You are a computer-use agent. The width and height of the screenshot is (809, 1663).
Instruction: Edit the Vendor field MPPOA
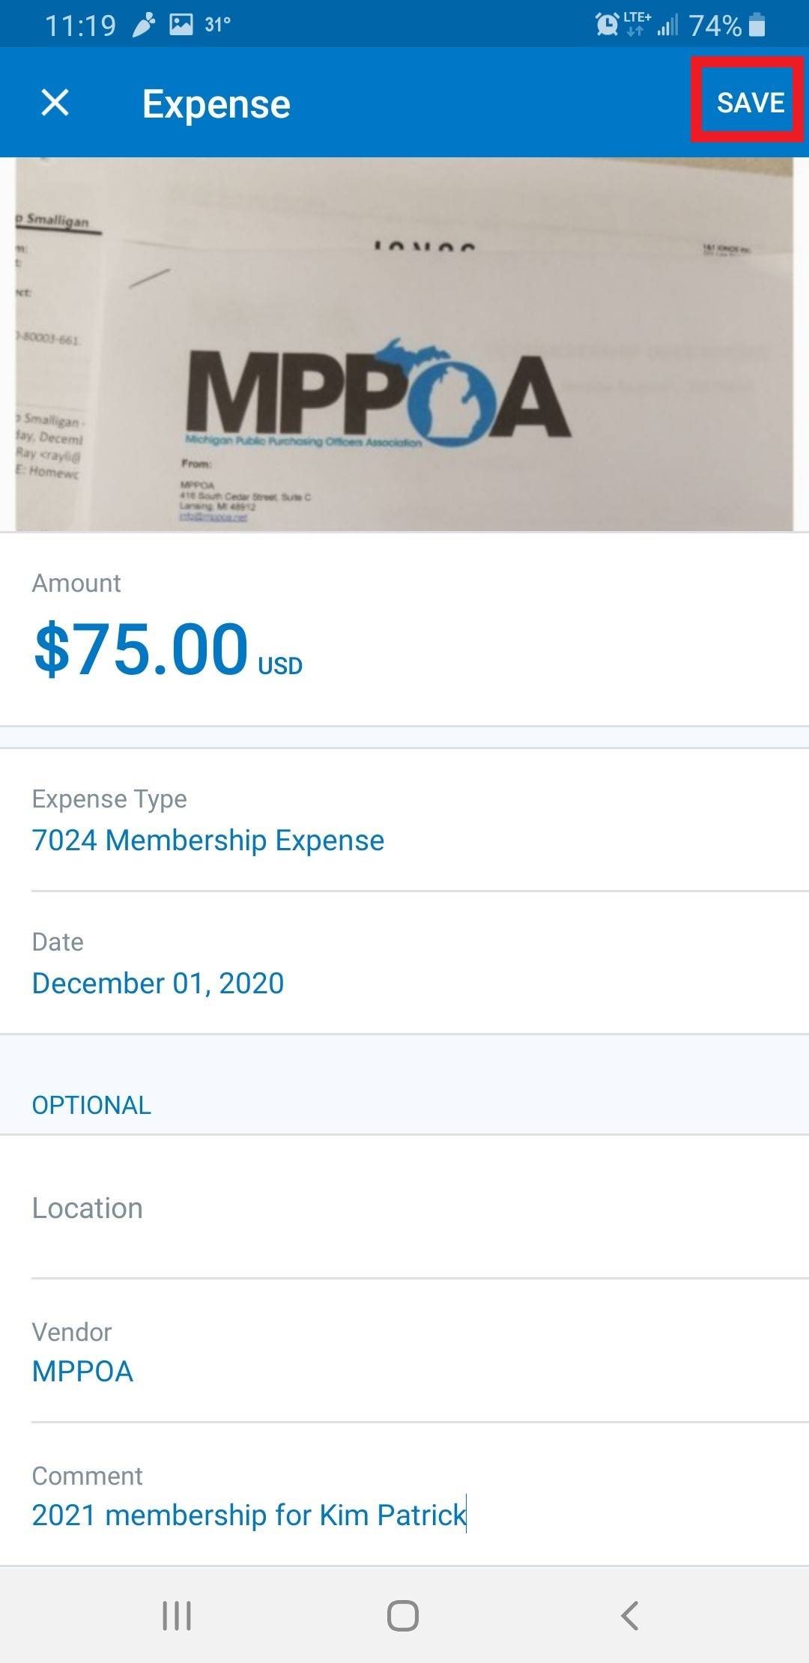pyautogui.click(x=82, y=1372)
